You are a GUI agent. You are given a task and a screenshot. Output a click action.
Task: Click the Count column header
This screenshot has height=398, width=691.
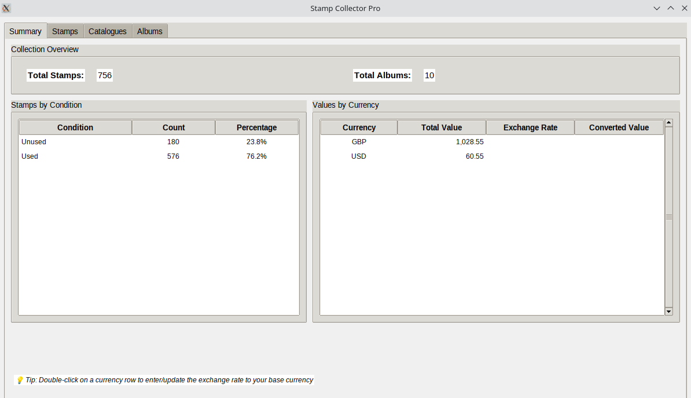[x=174, y=127]
